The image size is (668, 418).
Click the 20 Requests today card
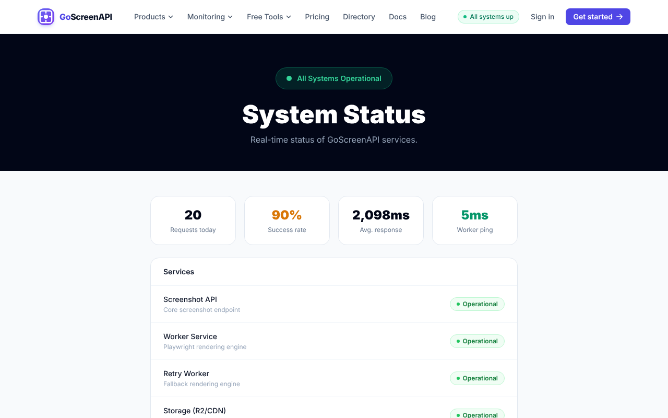click(x=193, y=220)
